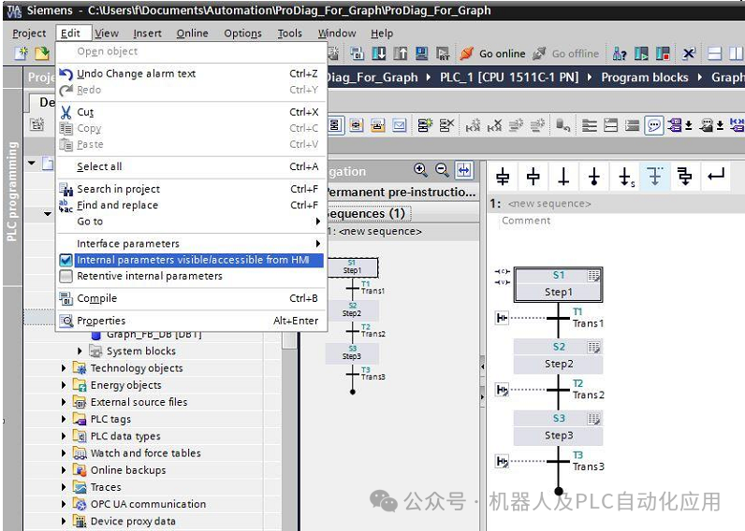Open the action table icon of step S2
Screen dimensions: 745x531
coord(593,347)
